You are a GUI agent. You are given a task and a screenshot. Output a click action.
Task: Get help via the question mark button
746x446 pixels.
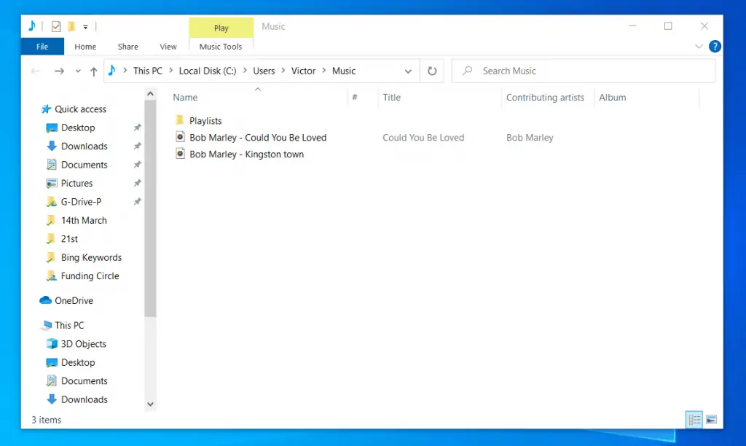715,46
